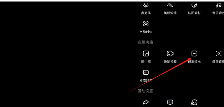Image resolution: width=224 pixels, height=107 pixels.
Task: Tap the 麦克风 microphone icon
Action: coord(146,6)
